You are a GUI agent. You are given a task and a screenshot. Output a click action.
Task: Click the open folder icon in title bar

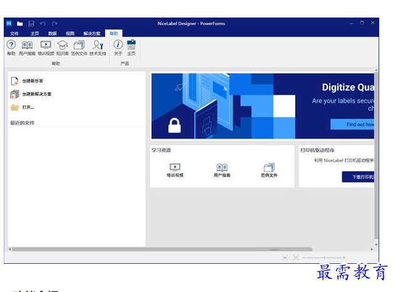(20, 24)
